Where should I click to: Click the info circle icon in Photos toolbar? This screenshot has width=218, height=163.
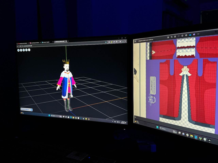point(183,36)
